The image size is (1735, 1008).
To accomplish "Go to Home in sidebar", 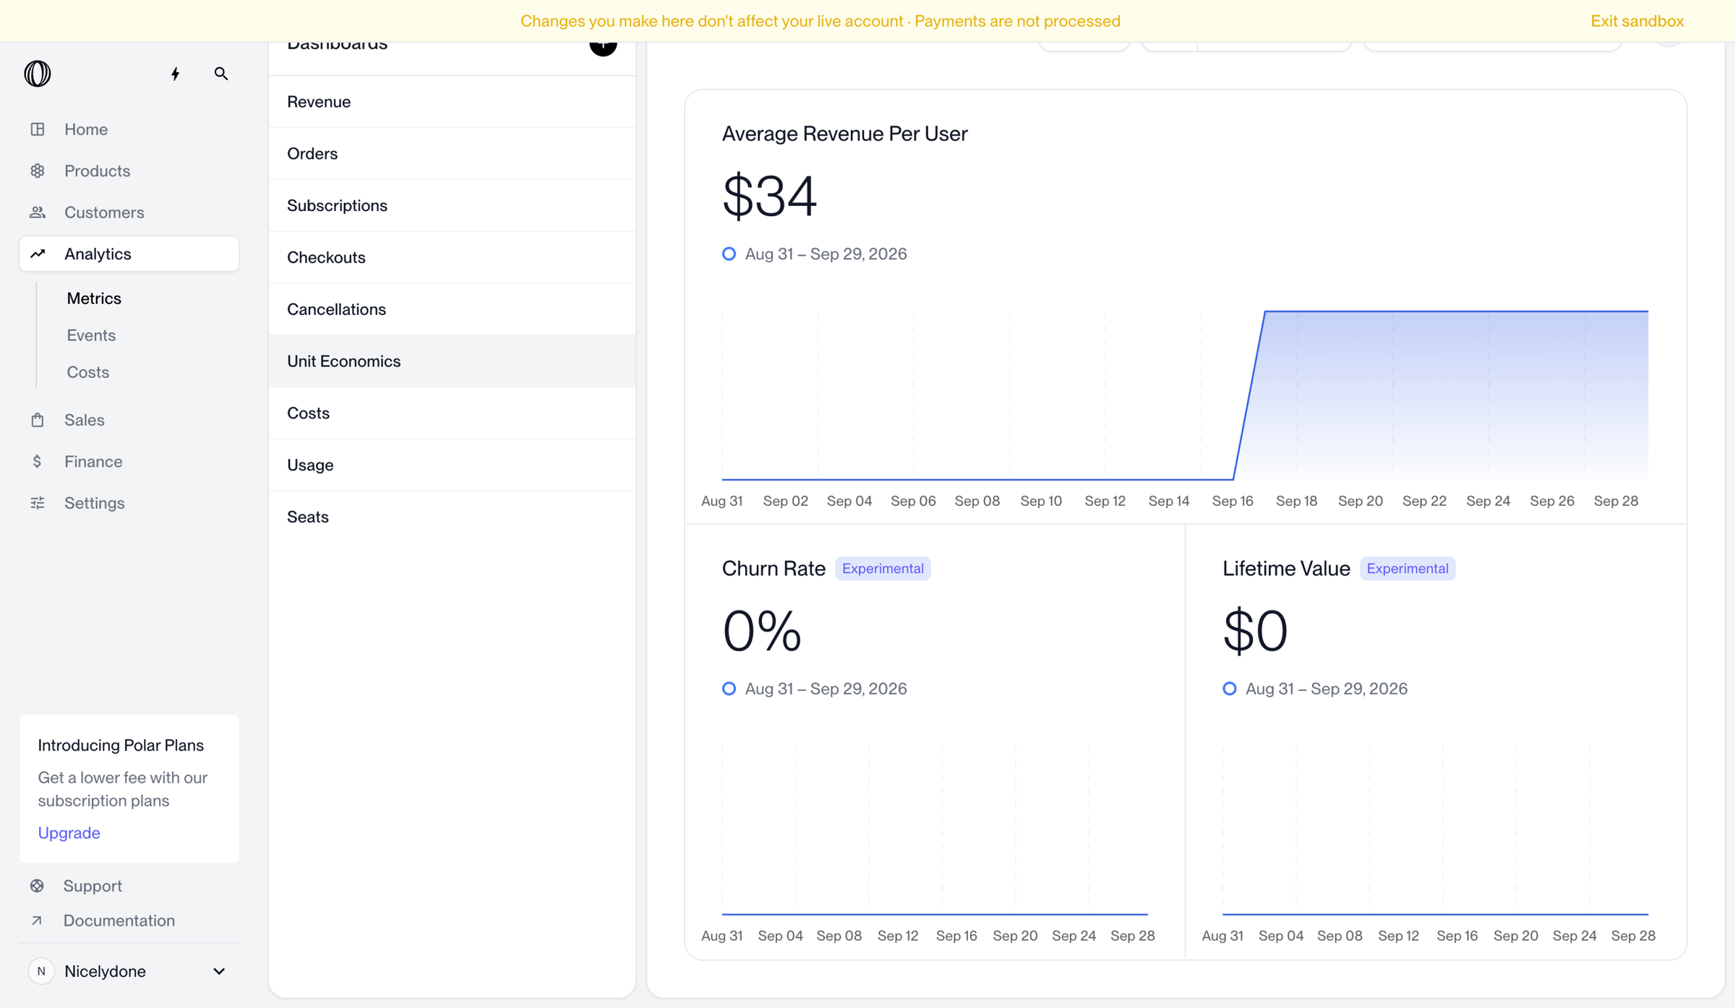I will point(129,129).
